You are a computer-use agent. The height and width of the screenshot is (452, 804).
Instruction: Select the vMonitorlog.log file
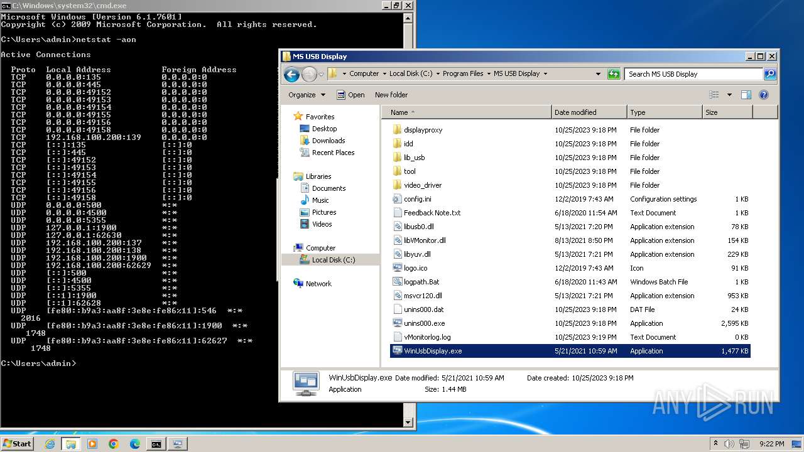[427, 337]
